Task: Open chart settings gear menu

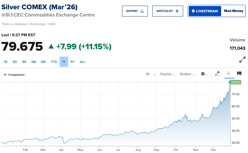Action: (204, 74)
